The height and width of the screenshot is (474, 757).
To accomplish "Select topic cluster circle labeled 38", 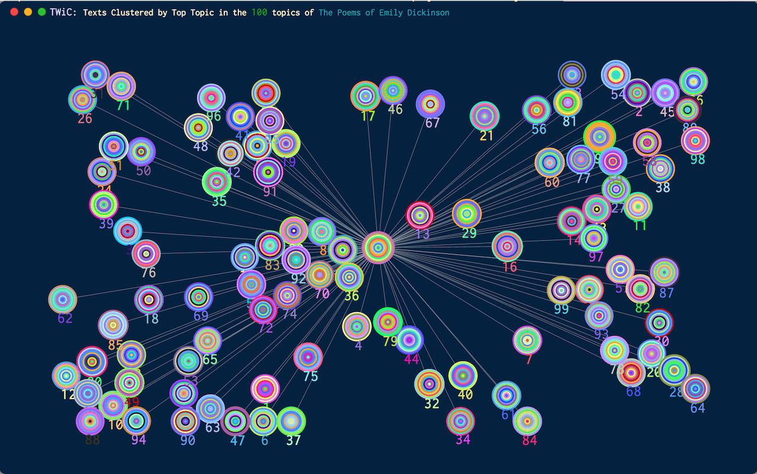I will click(x=661, y=169).
